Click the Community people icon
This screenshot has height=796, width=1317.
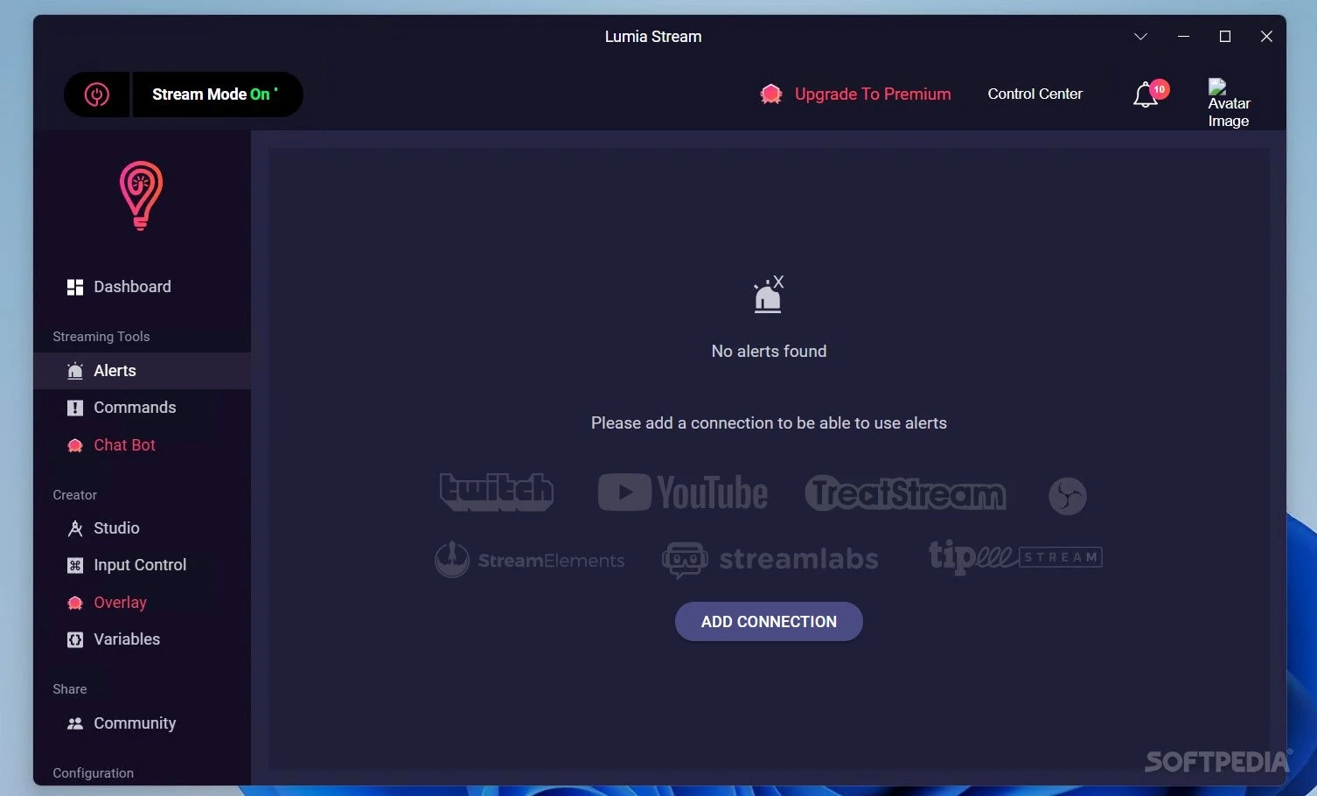[x=75, y=723]
